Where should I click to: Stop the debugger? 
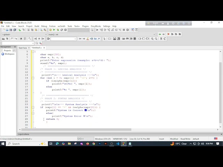128,30
